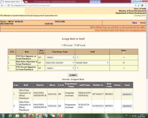
Task: Check the FTO First Signatory row checkbox
Action: (124, 57)
